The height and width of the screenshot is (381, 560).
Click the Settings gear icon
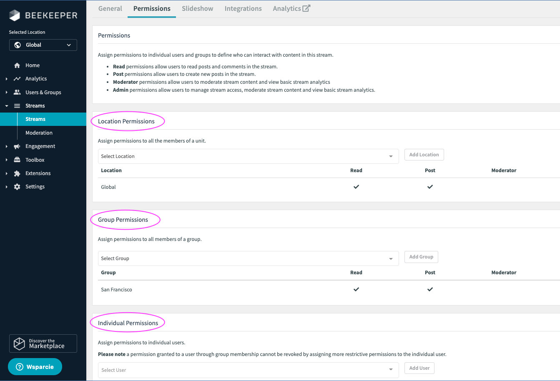click(x=17, y=187)
